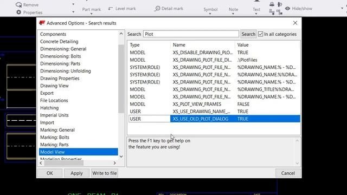Viewport: 347px width, 195px height.
Task: Select the Model View category
Action: pos(78,152)
